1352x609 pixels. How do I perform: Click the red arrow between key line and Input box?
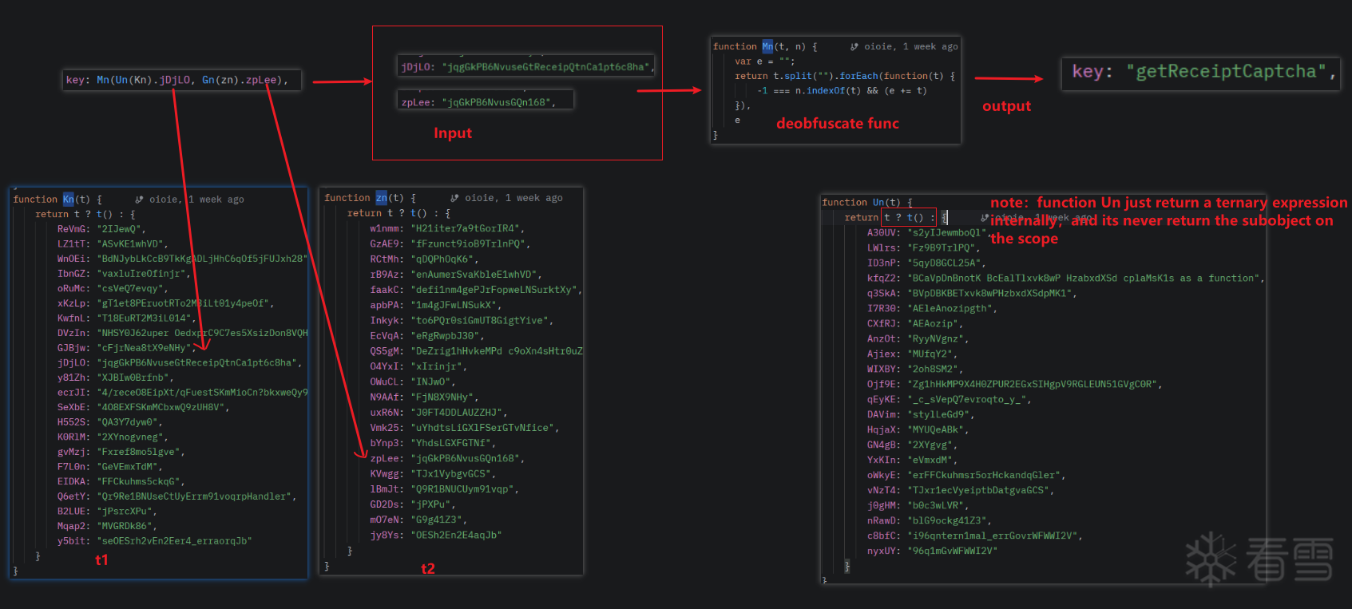(342, 81)
